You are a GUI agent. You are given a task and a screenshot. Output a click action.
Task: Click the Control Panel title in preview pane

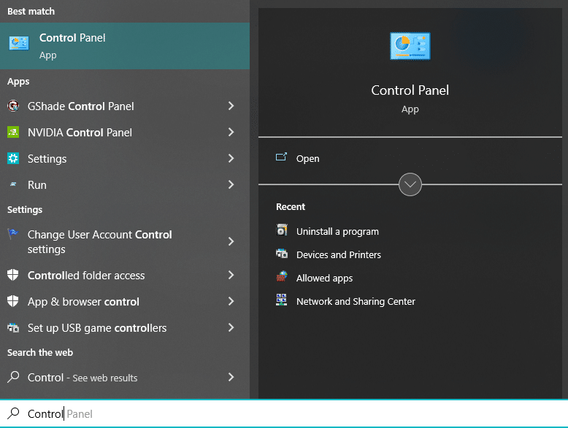[410, 90]
